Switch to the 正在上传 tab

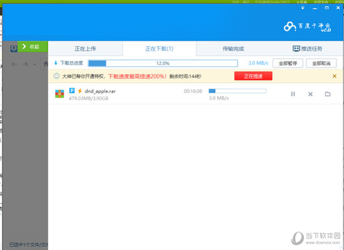[85, 48]
